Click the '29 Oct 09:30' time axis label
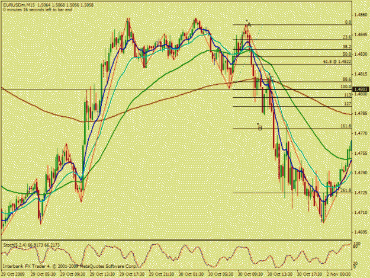 pos(73,274)
